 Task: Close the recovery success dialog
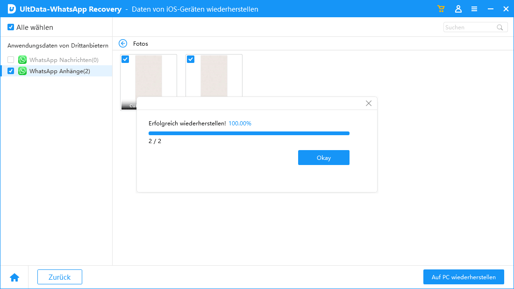[x=369, y=103]
